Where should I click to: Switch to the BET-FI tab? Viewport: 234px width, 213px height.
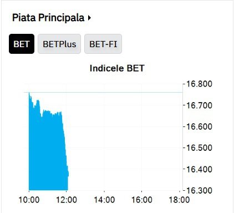pyautogui.click(x=103, y=44)
